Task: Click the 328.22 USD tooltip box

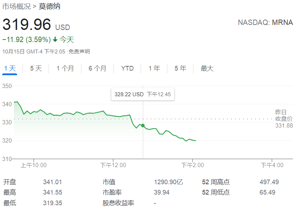Action: click(x=143, y=94)
